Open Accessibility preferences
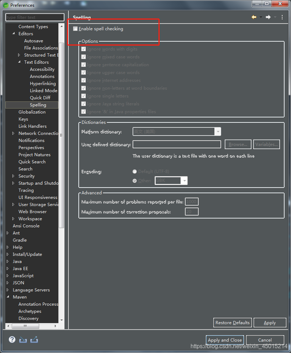 click(x=42, y=69)
